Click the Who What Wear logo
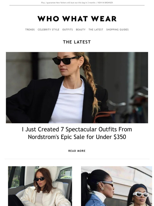Image resolution: width=154 pixels, height=206 pixels. tap(77, 19)
